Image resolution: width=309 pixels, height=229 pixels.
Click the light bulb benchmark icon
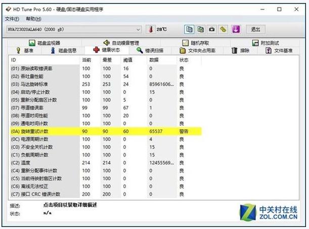coord(18,50)
